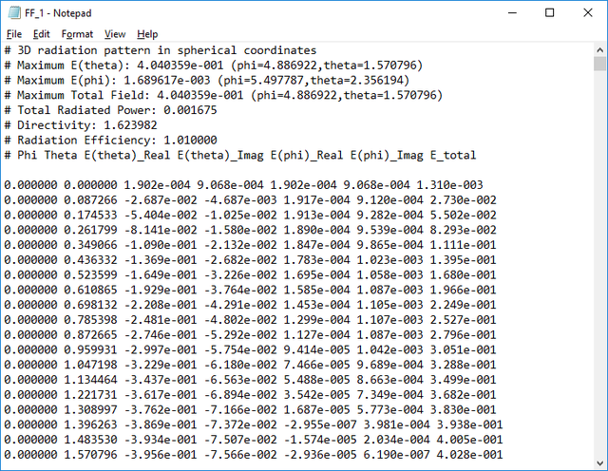Click the value -2.955e-007
Image resolution: width=608 pixels, height=471 pixels.
[x=320, y=424]
